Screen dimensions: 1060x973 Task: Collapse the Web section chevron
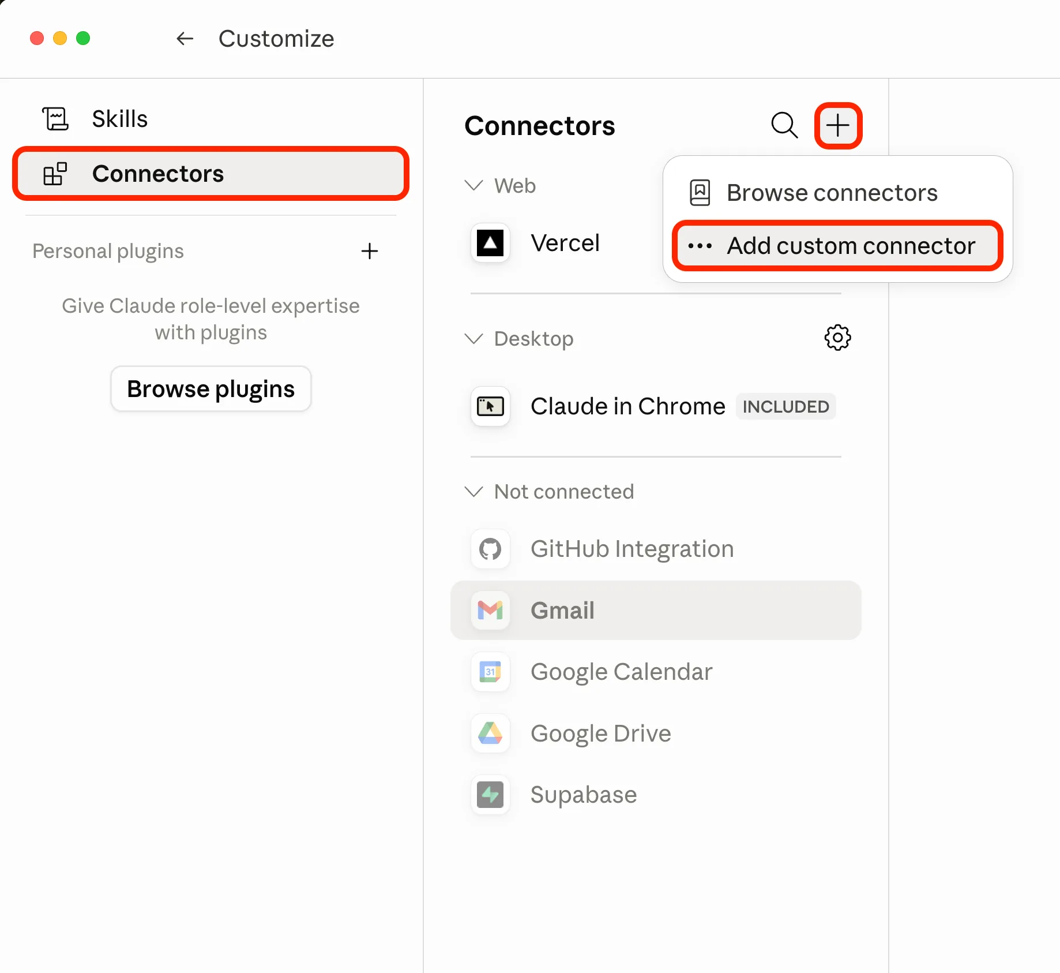[473, 186]
